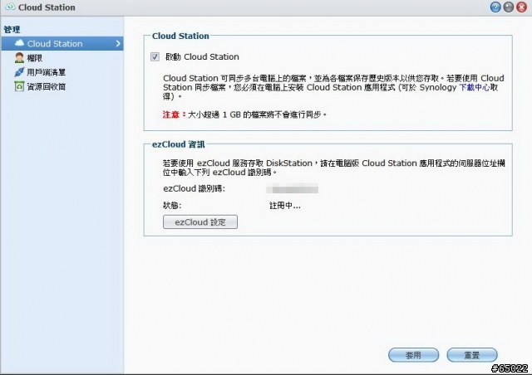This screenshot has height=375, width=532.
Task: Click the 套用 button
Action: 413,355
